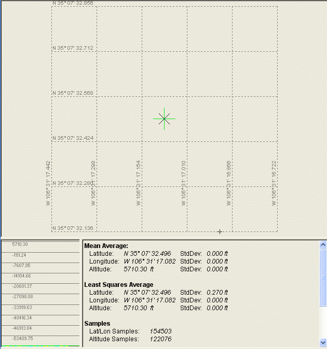Screen dimensions: 327x349
Task: Click the green crosshair position marker
Action: pyautogui.click(x=165, y=119)
